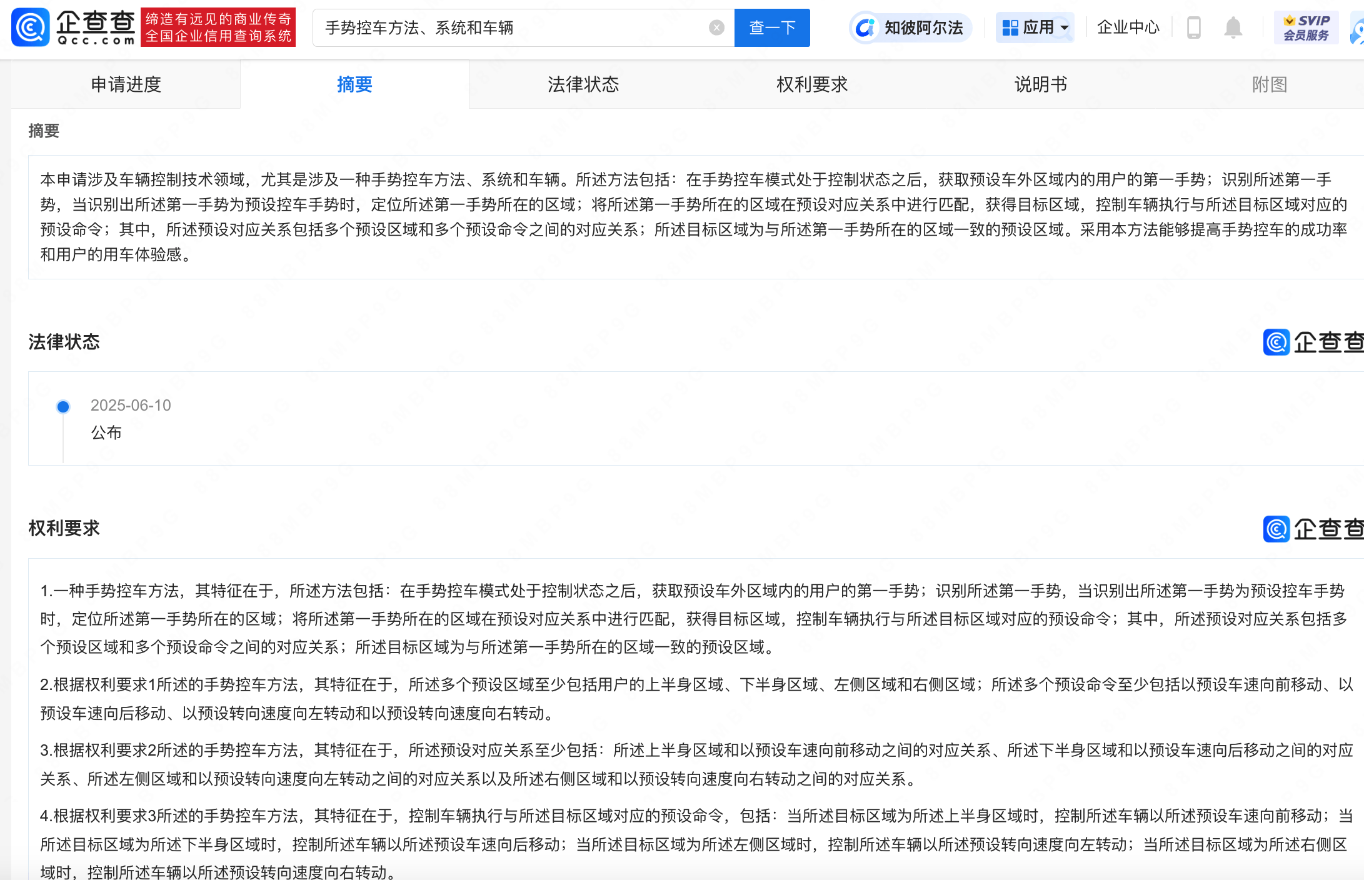The image size is (1364, 880).
Task: Click the Qcc.com logo icon
Action: [30, 27]
